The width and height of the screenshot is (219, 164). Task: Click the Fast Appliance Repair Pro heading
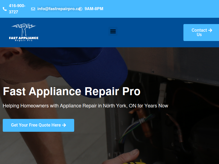coord(72,91)
